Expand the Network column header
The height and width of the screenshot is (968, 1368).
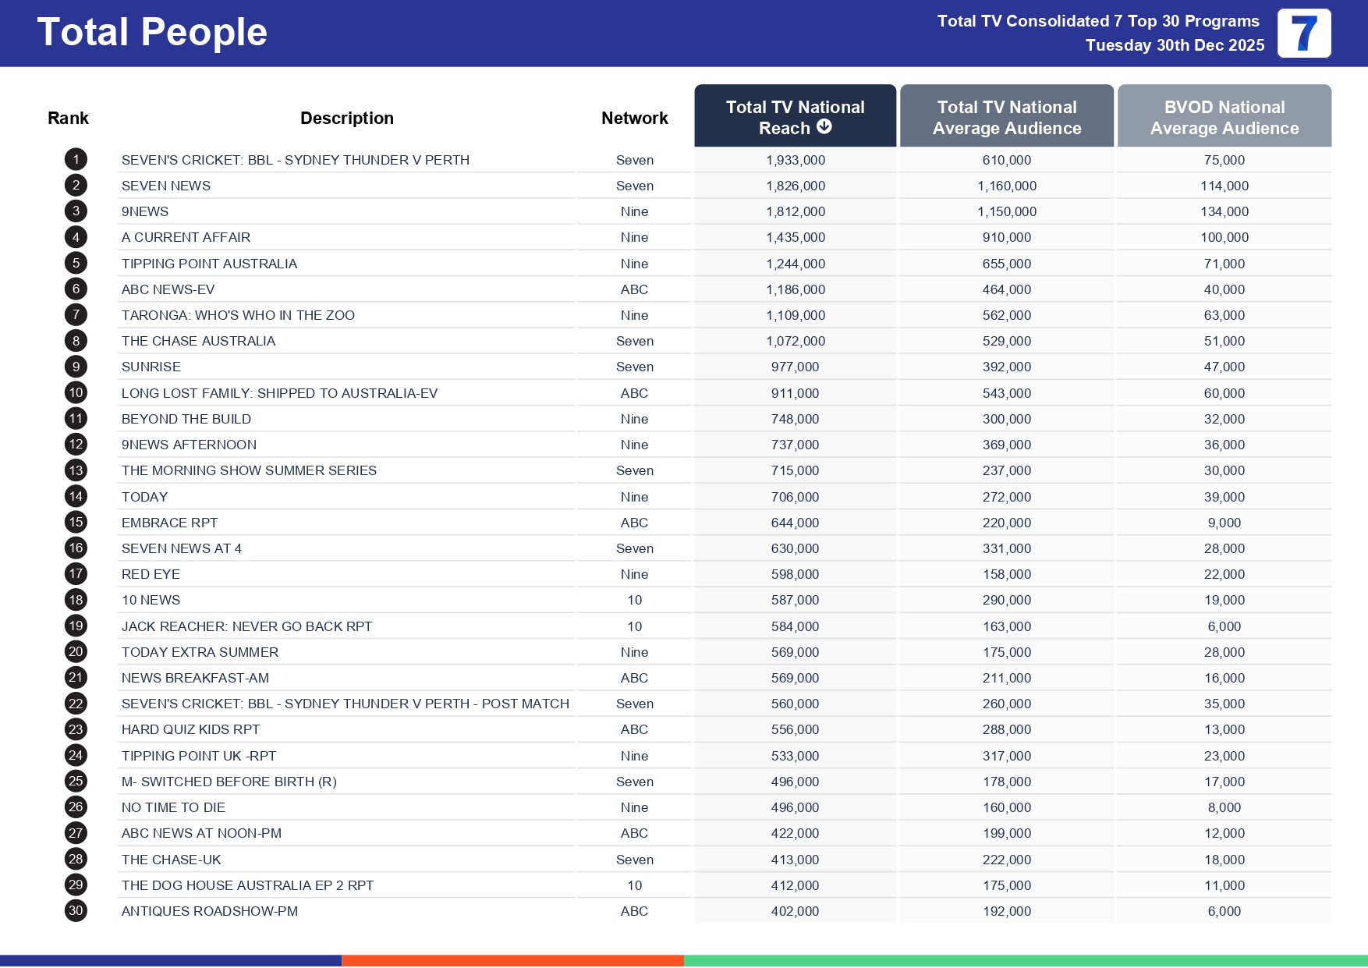coord(634,117)
